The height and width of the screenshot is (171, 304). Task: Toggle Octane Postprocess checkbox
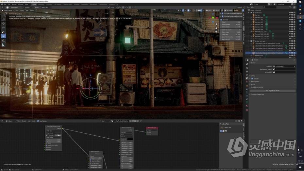222,16
